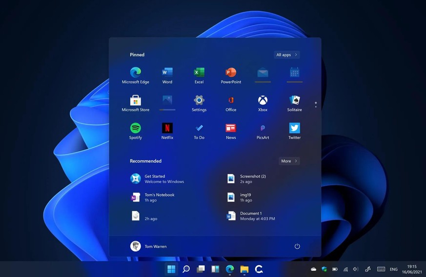Image resolution: width=426 pixels, height=277 pixels.
Task: Click the battery status tray icon
Action: click(335, 269)
